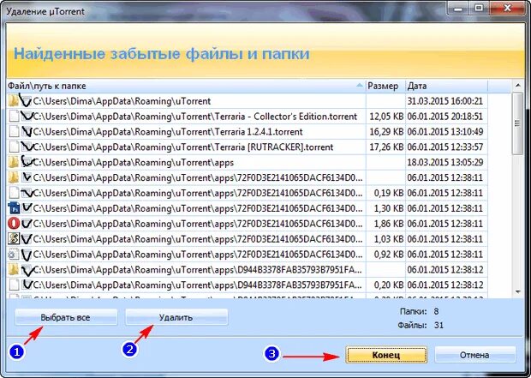Click gear file icon of 0,92 KB row
The width and height of the screenshot is (531, 378).
point(14,255)
